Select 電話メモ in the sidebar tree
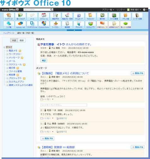The image size is (150, 159). pos(13,51)
